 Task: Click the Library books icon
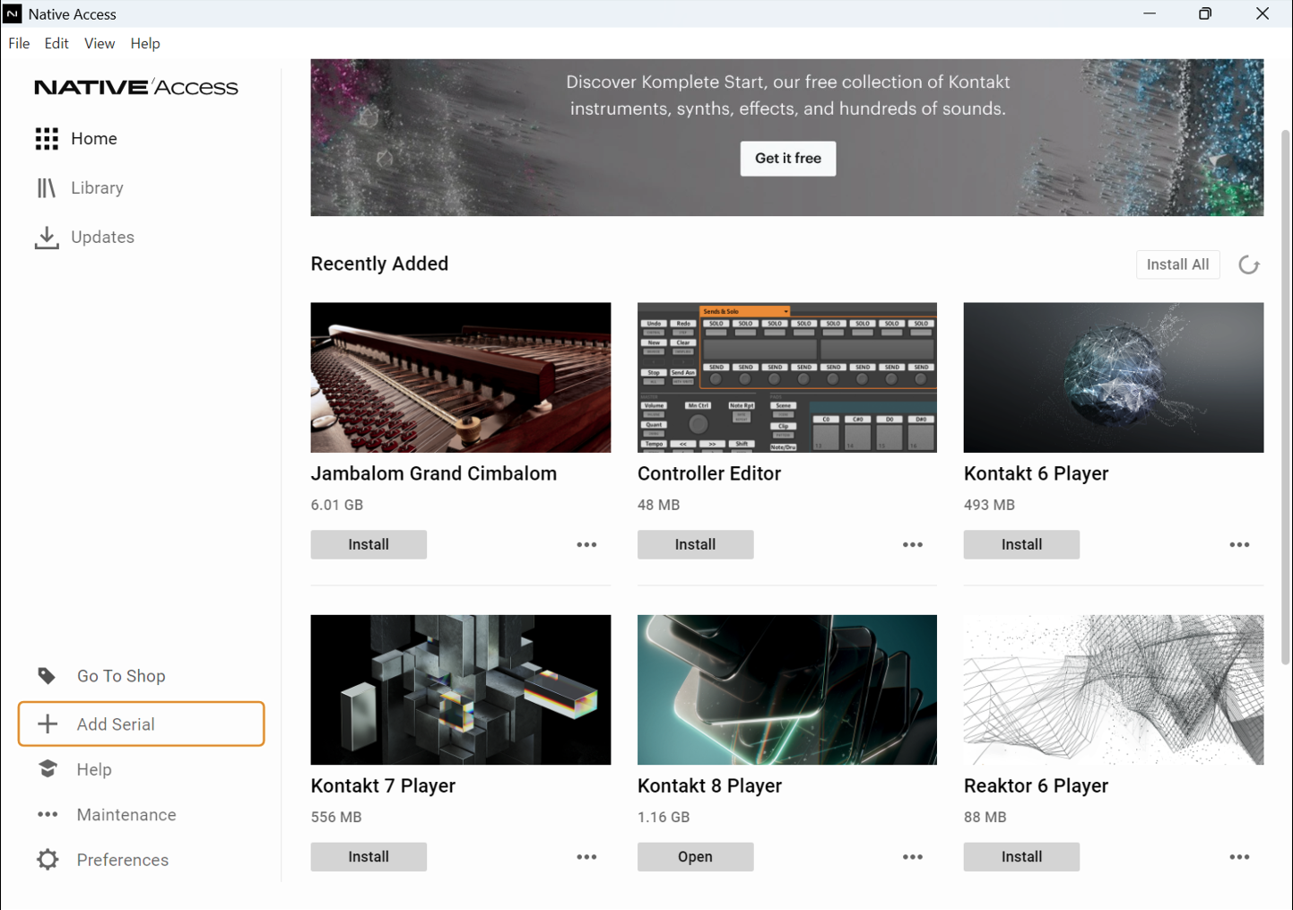pos(47,188)
